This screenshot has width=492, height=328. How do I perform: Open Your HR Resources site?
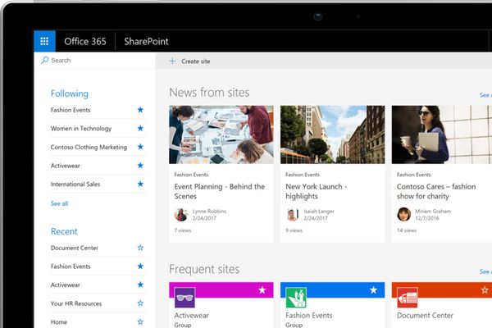tap(76, 303)
